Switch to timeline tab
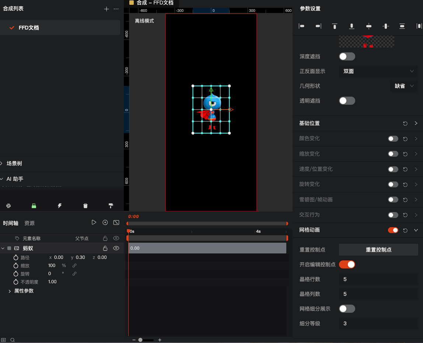 [11, 223]
